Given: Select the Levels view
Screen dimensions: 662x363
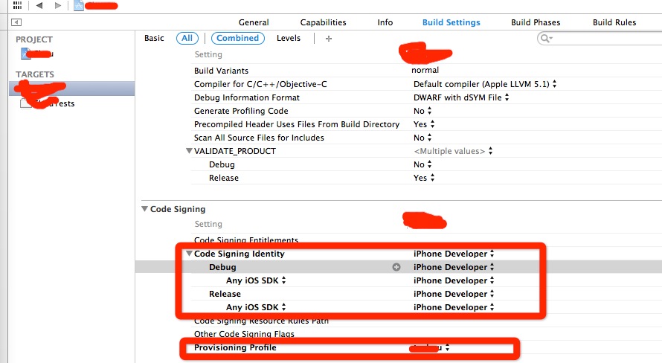Looking at the screenshot, I should coord(289,38).
